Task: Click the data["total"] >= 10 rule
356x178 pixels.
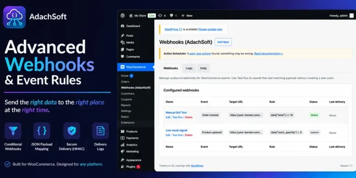Action: coord(282,115)
